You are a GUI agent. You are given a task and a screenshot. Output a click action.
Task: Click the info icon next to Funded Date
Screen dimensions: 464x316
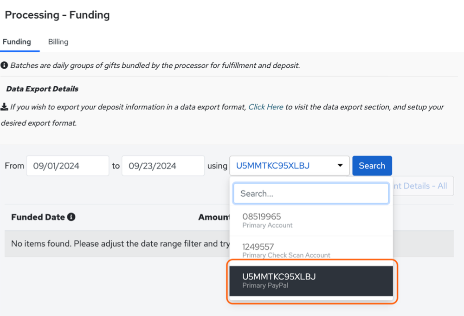pyautogui.click(x=71, y=217)
